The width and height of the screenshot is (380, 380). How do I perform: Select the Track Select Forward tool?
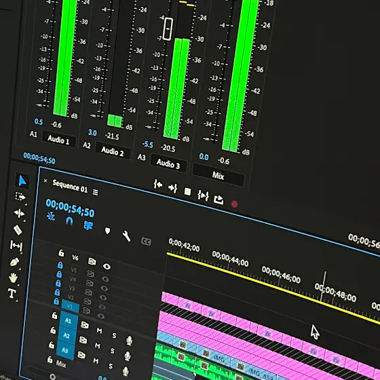20,197
